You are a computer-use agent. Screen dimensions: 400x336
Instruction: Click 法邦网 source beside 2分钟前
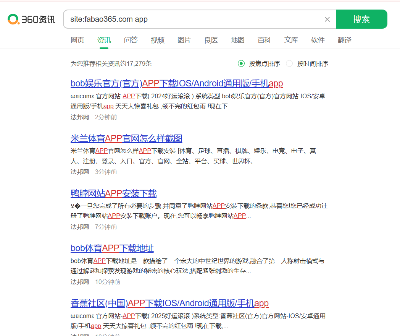[80, 117]
